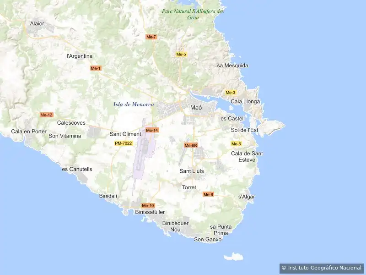The width and height of the screenshot is (366, 275).
Task: Click the Isla de Menorca label
Action: coord(134,104)
